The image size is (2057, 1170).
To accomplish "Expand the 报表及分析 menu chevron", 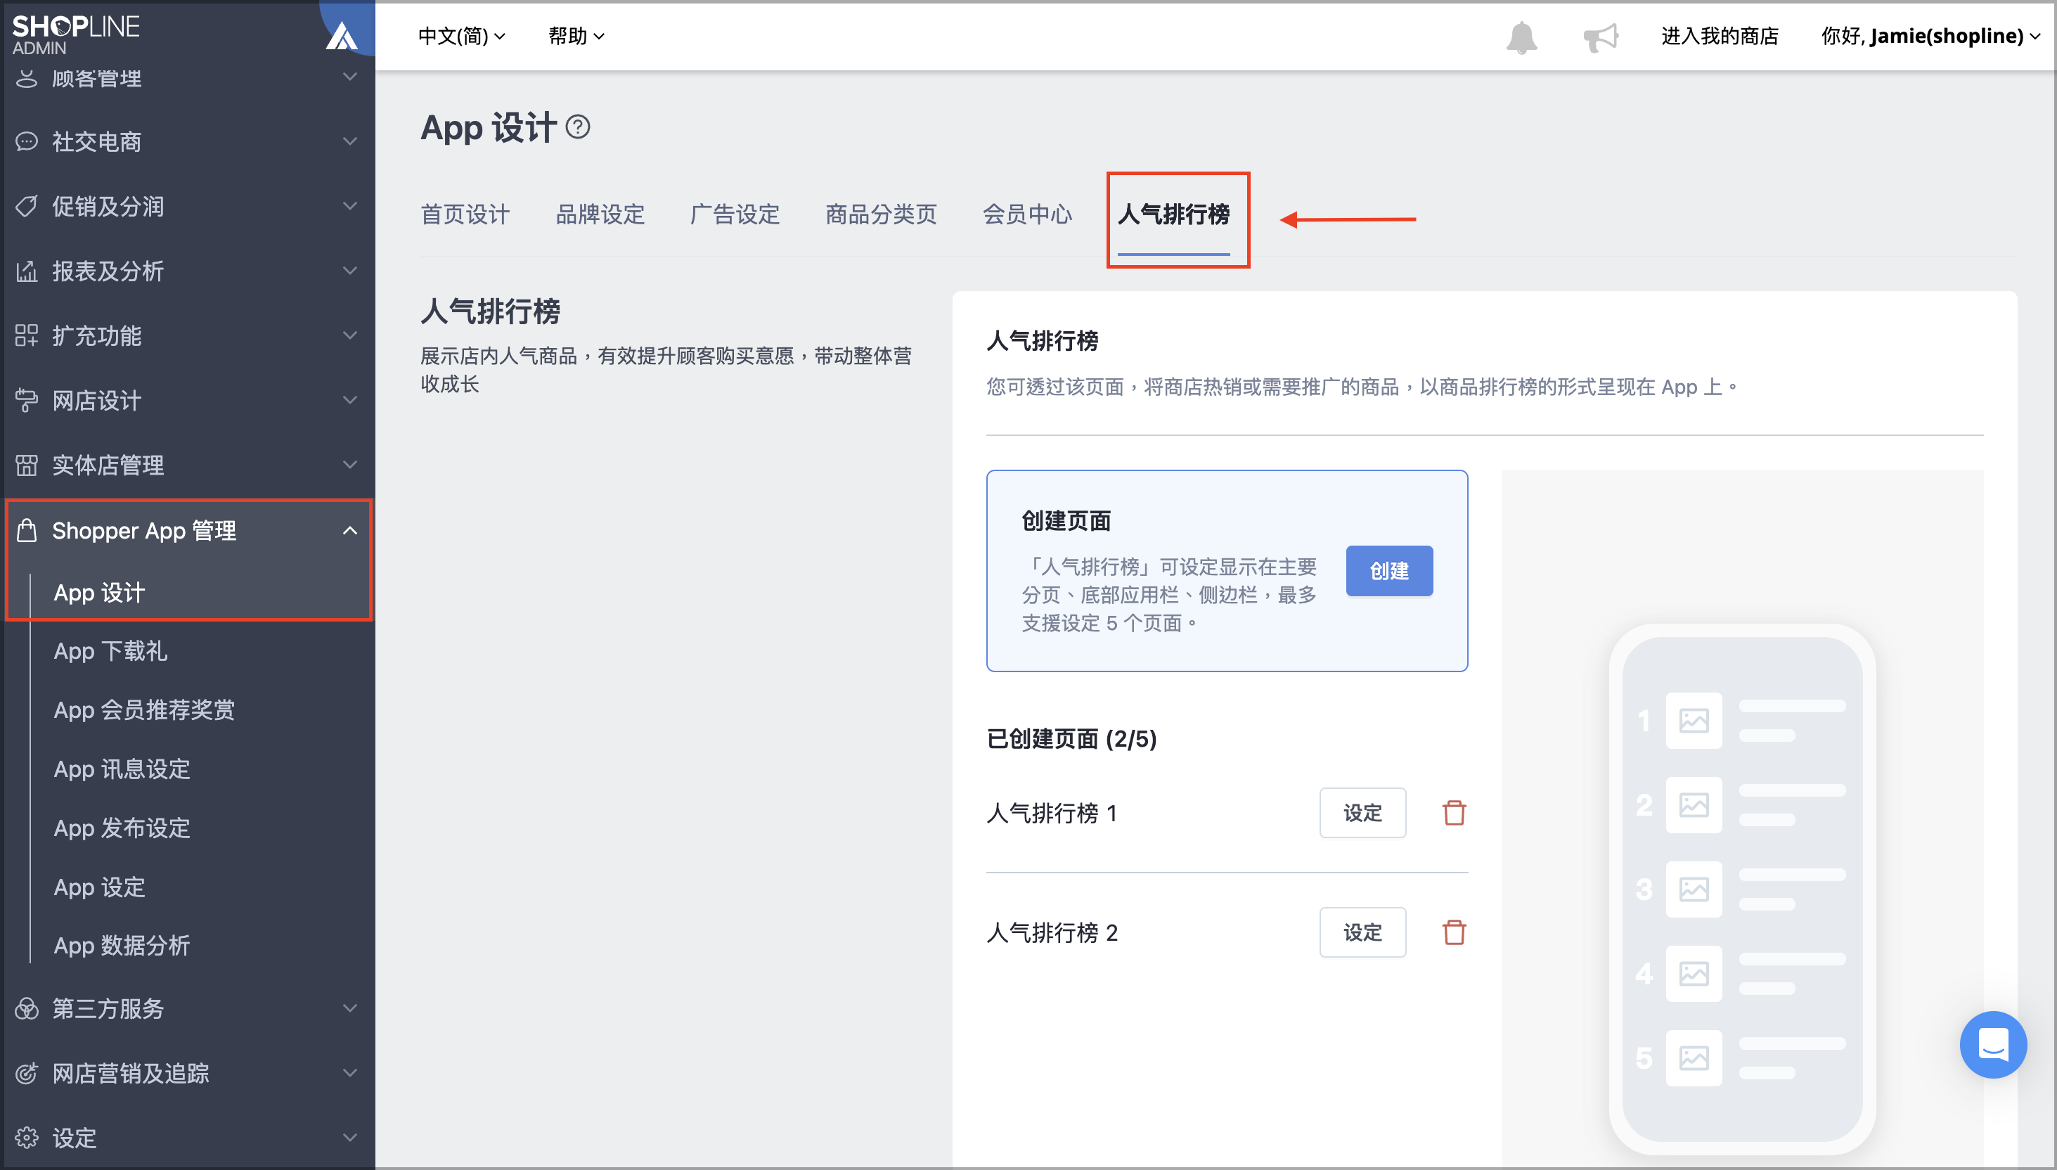I will coord(349,271).
